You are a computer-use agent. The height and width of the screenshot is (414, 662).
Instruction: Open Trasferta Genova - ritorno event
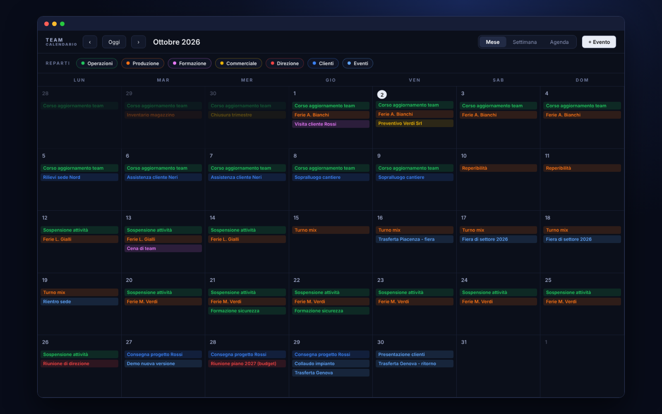click(415, 363)
